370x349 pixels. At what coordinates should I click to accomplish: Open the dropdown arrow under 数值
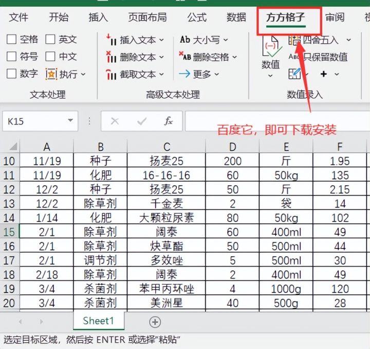(270, 76)
